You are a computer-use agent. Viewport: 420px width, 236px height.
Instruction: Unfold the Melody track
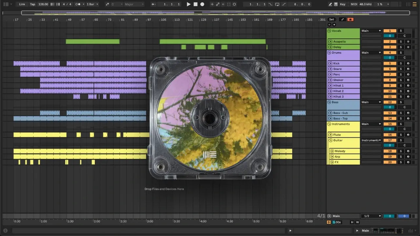coord(332,151)
